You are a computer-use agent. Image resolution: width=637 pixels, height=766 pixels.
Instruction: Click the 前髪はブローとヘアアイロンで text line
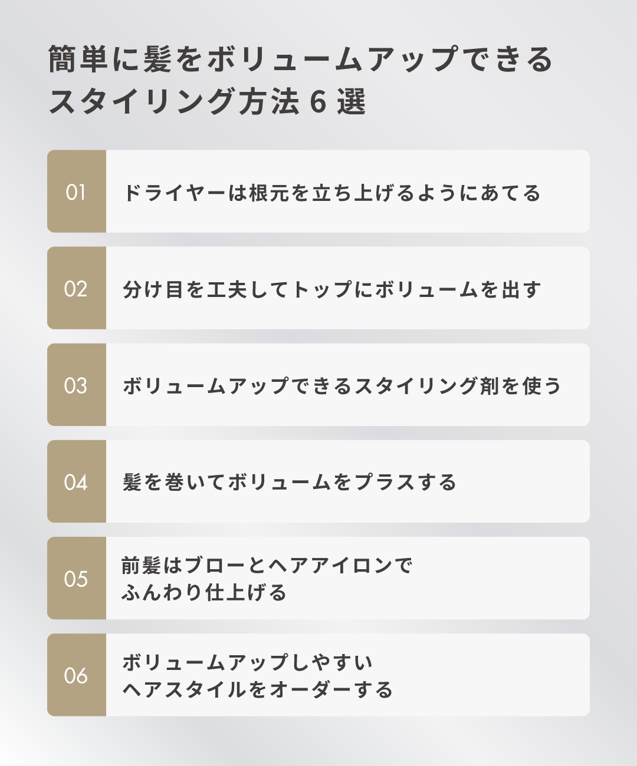point(267,566)
